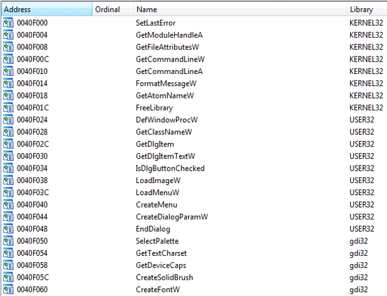Click the icon beside address 0040F034
This screenshot has width=387, height=296.
pyautogui.click(x=8, y=168)
